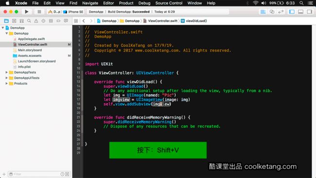Click the imgView token in addSubview call
The width and height of the screenshot is (316, 178).
click(161, 104)
